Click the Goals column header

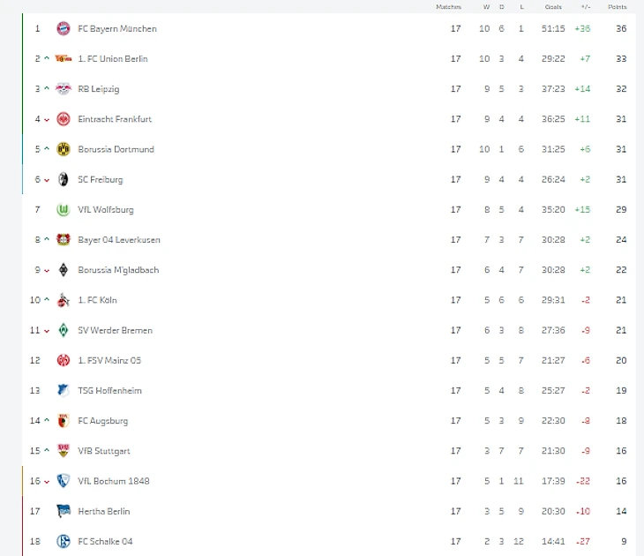(x=553, y=7)
